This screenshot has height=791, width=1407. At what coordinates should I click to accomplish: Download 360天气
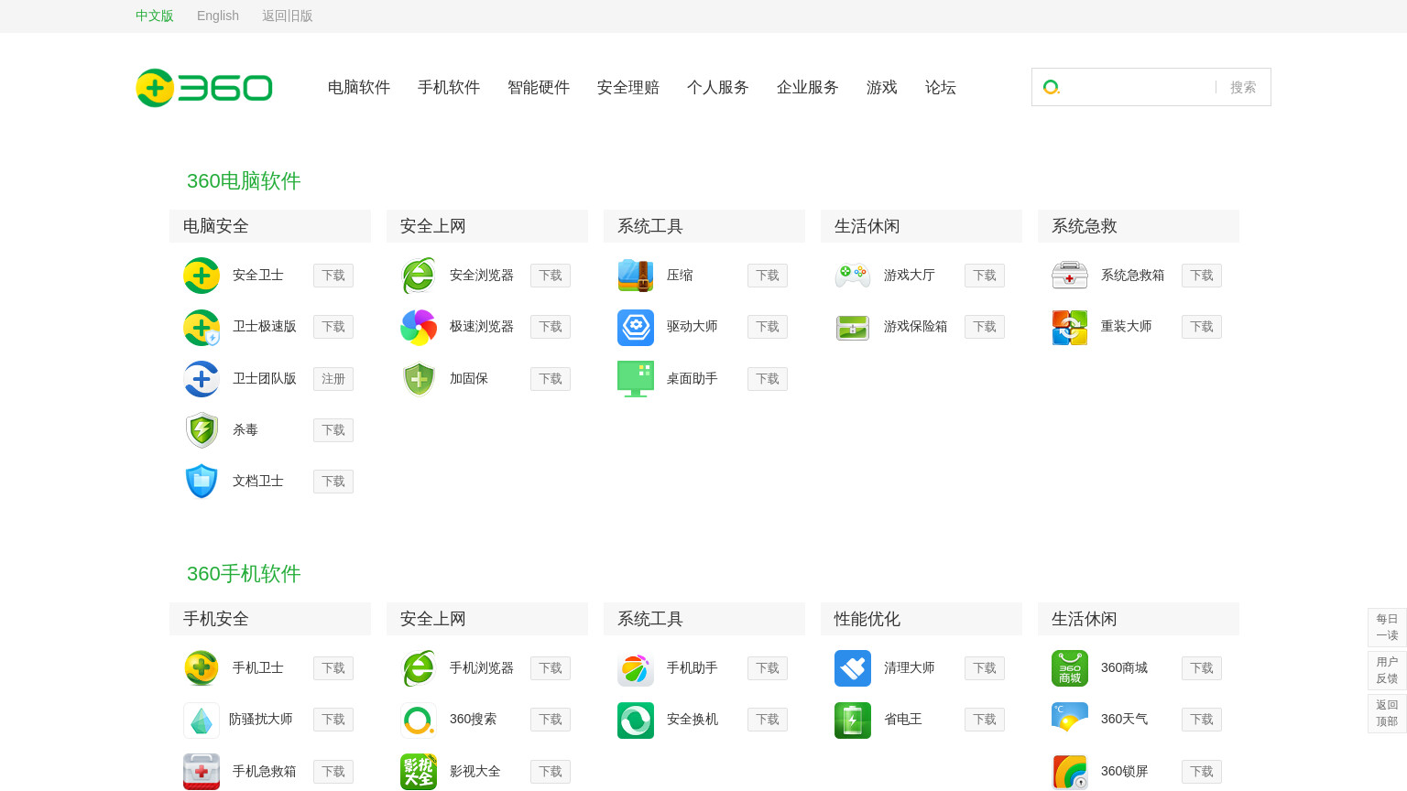1202,720
